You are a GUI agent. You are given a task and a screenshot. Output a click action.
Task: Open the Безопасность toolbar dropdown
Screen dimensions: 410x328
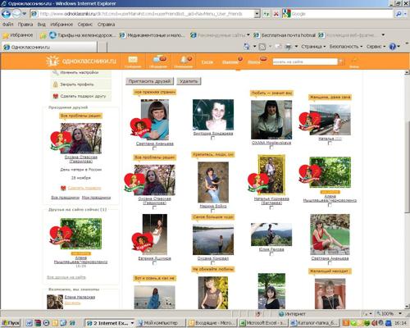tap(346, 47)
